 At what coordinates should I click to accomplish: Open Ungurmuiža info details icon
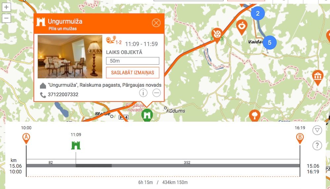[x=143, y=93]
